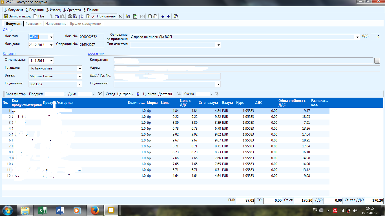Click the green-cornered page icon
Viewport: 385px width, 216px height.
click(150, 16)
